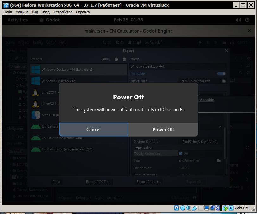Viewport: 257px width, 214px height.
Task: Select Chi Calculator (universal x86-x64) preset
Action: click(79, 149)
